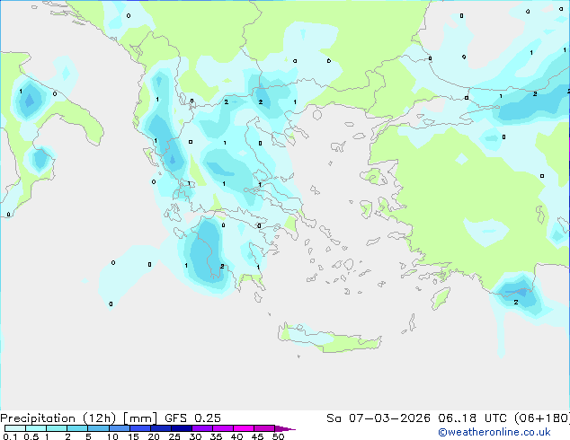Click the legend swatch for 0.5–1 mm
Image resolution: width=570 pixels, height=440 pixels.
36,428
